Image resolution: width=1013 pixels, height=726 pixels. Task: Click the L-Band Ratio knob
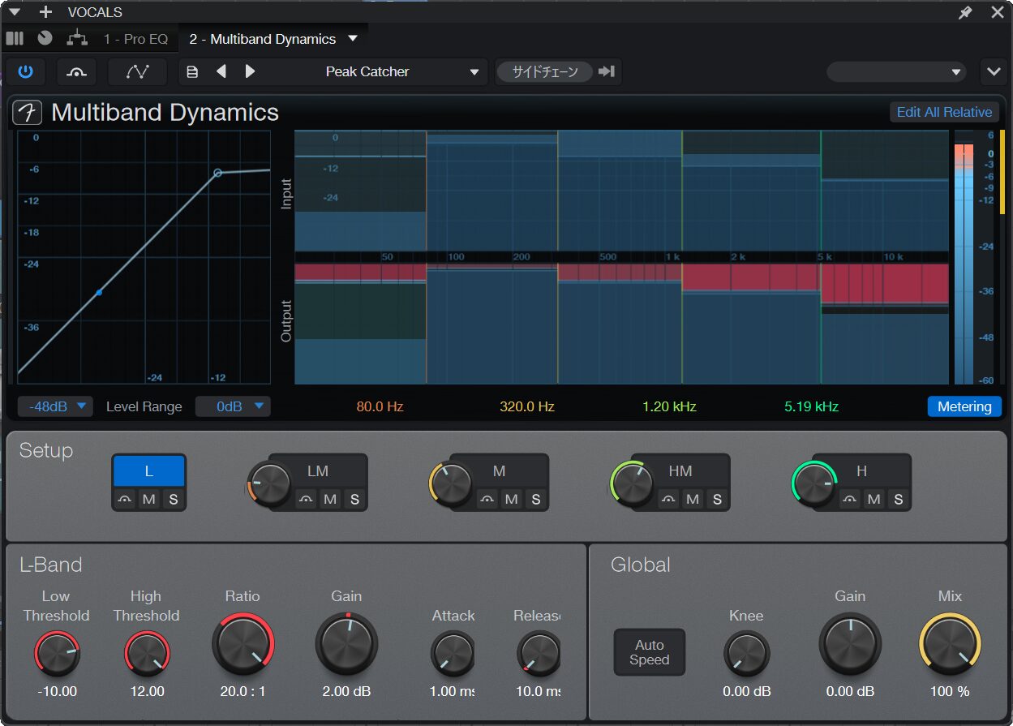pos(243,645)
